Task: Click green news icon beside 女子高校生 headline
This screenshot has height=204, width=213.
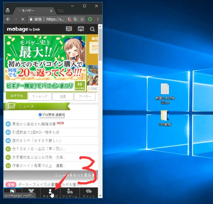Action: (x=8, y=157)
